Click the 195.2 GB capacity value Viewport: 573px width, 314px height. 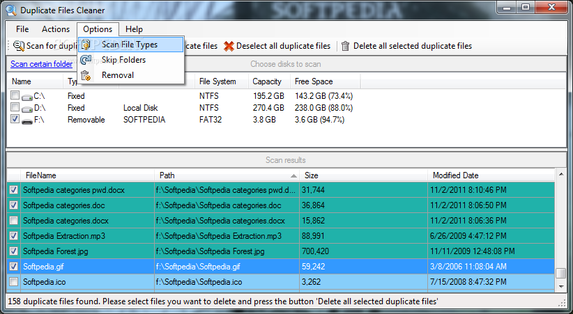pos(268,96)
